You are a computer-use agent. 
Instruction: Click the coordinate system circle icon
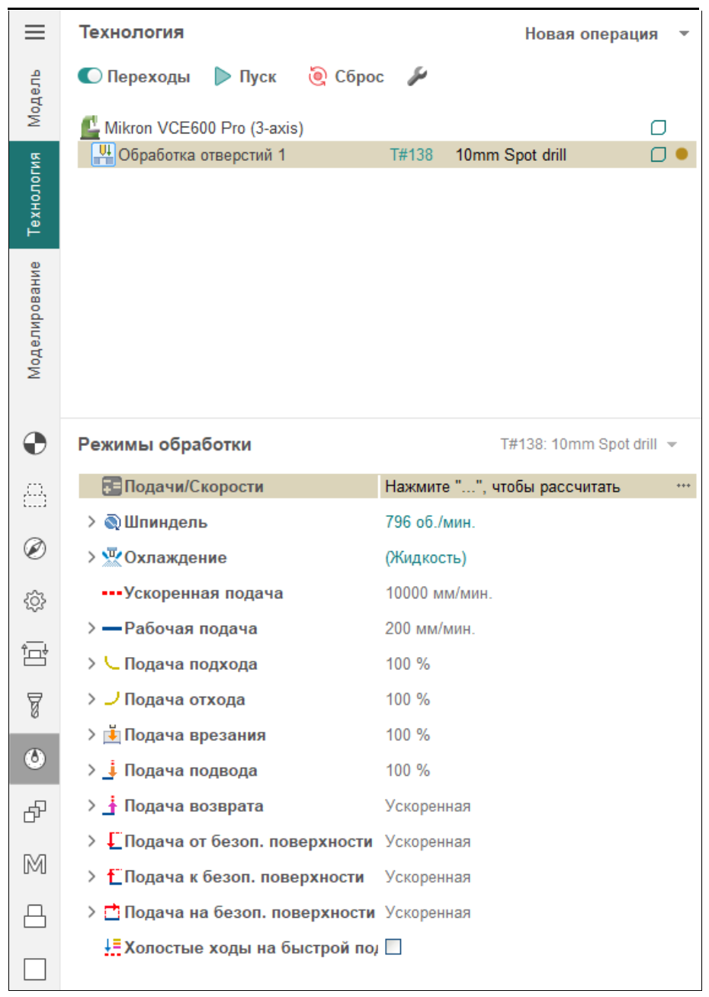34,443
